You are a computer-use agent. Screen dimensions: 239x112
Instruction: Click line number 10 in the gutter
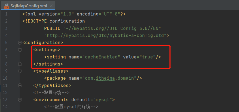5,78
